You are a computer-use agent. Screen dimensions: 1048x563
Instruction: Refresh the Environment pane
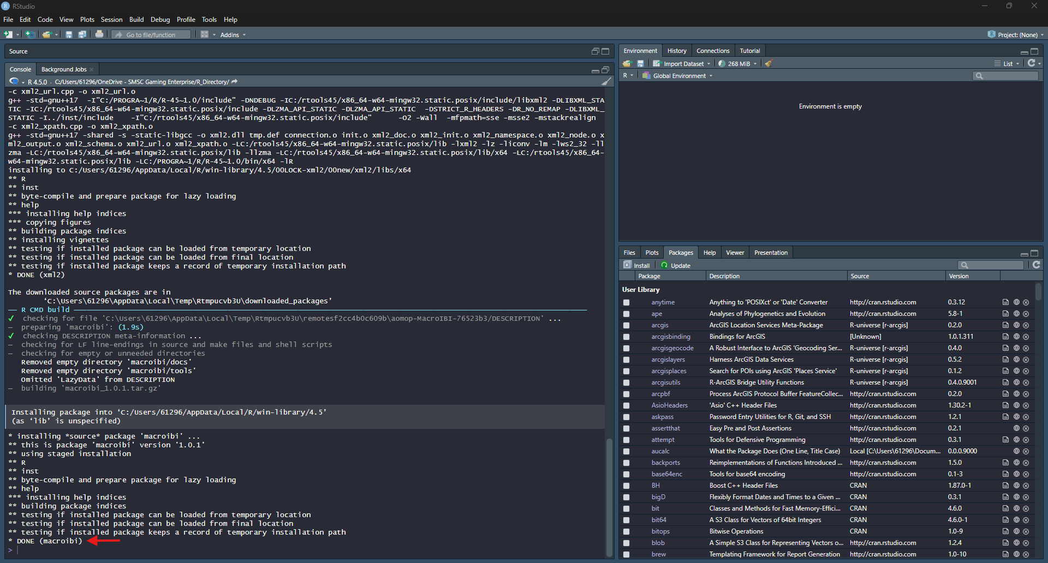(x=1031, y=63)
